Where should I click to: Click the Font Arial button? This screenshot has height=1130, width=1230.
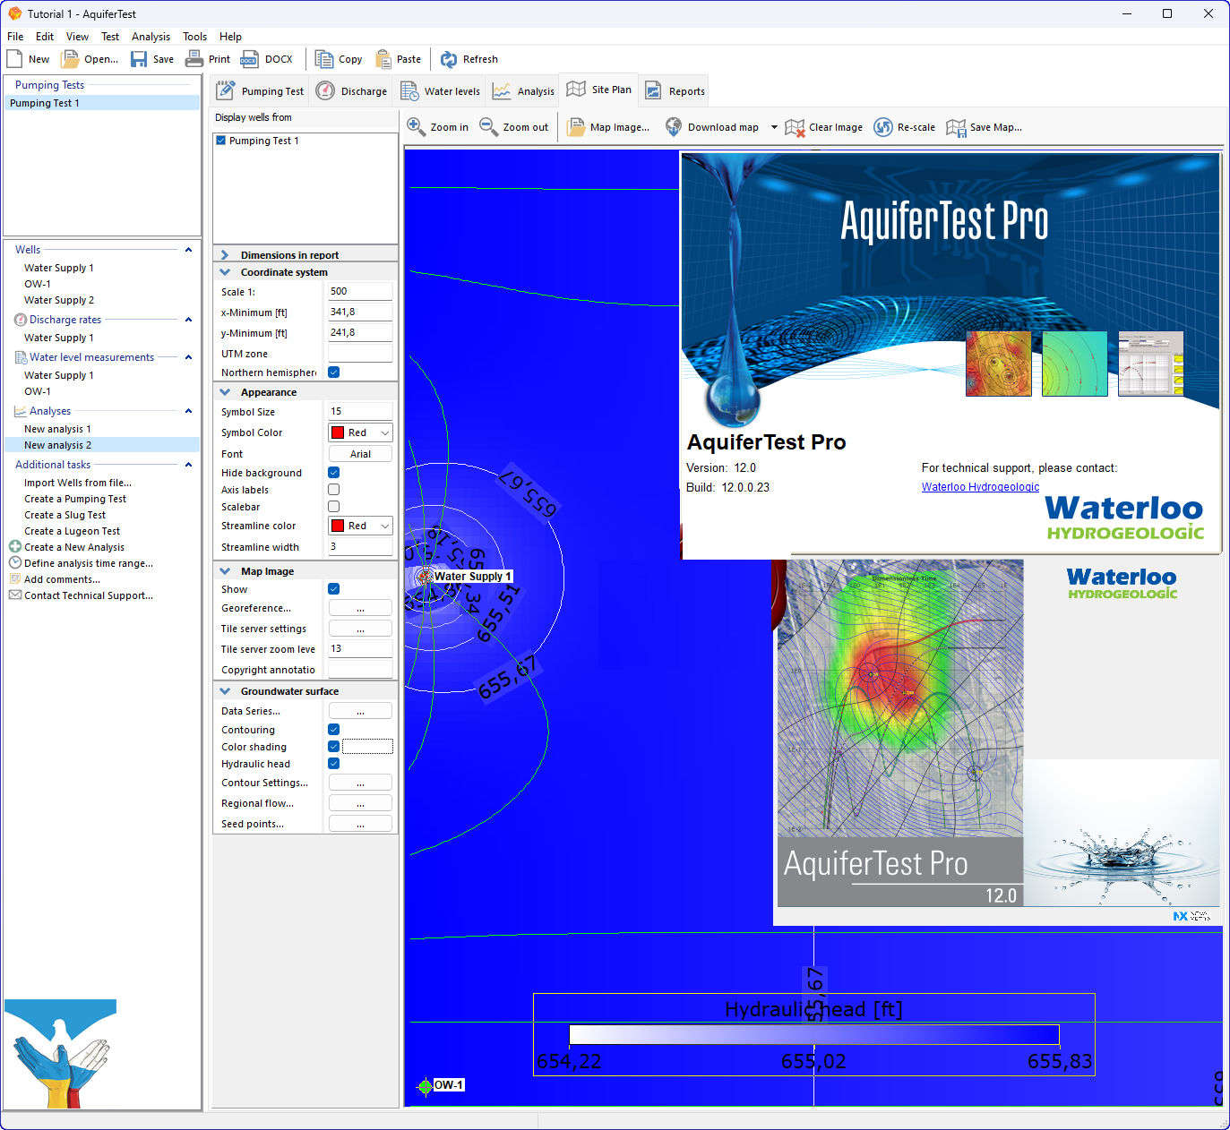tap(360, 454)
